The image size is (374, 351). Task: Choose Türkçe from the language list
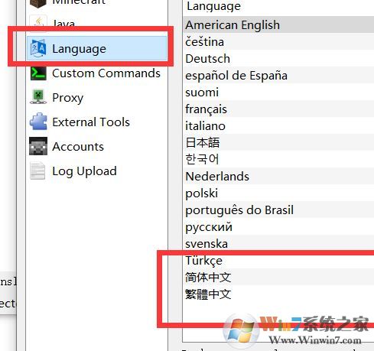[x=278, y=260]
